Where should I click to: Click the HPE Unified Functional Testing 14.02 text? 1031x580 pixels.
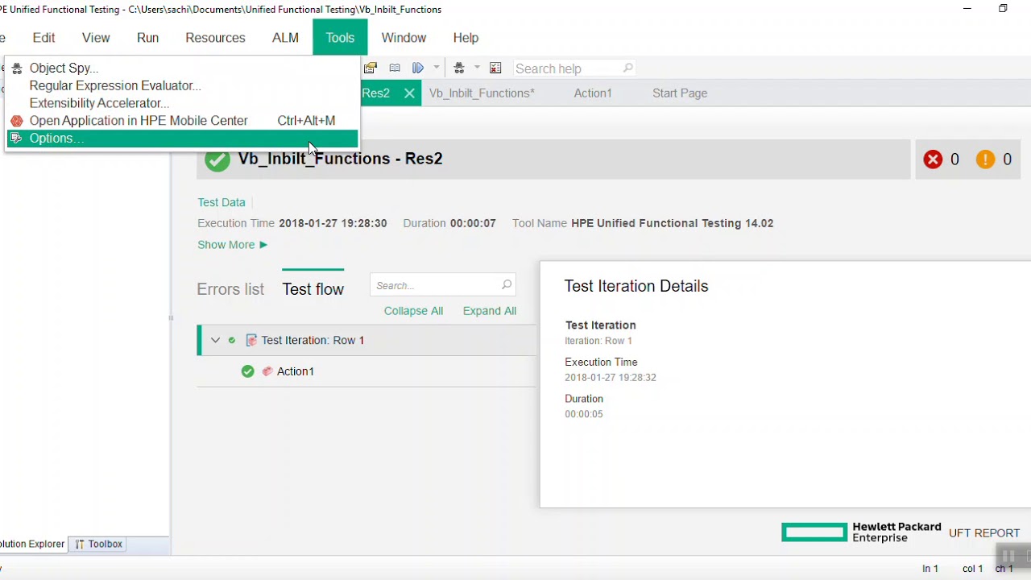point(673,223)
